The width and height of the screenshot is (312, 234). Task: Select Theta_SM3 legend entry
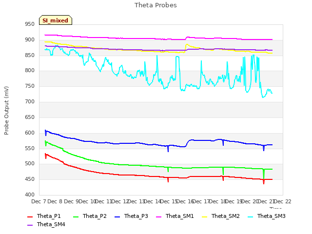click(272, 216)
